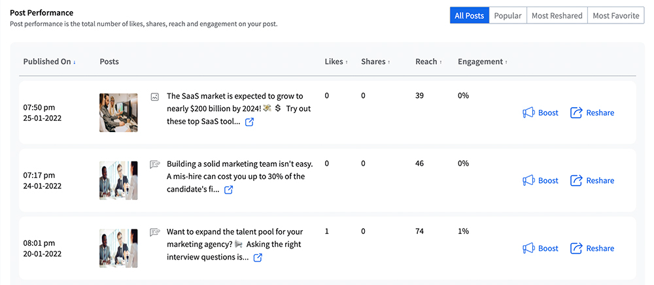Screen dimensions: 654x285
Task: Click megaphone Boost icon for 24-01-2022 post
Action: coord(529,181)
